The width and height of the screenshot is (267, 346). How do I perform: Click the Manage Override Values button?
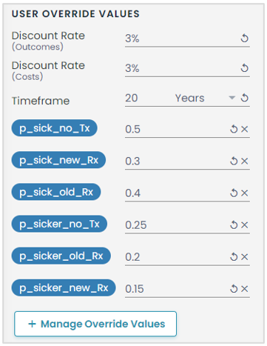point(95,324)
